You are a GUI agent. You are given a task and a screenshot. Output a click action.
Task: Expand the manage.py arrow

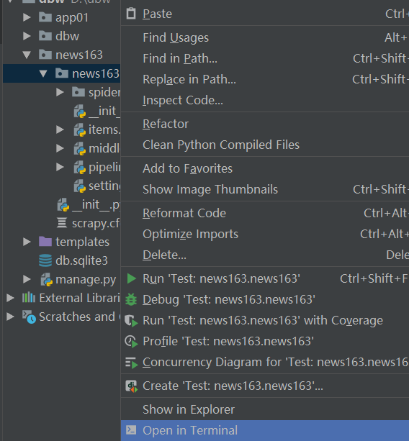pyautogui.click(x=27, y=279)
